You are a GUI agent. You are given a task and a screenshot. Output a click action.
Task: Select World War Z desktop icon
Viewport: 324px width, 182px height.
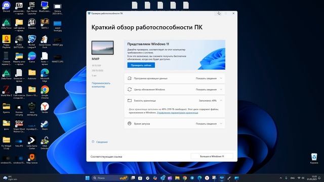pos(7,91)
